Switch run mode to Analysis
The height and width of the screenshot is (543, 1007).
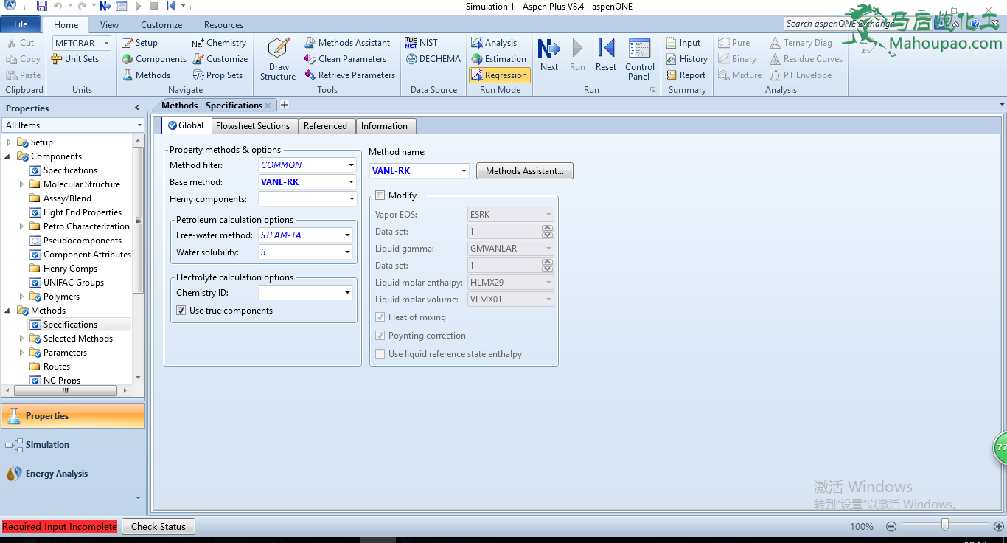pyautogui.click(x=493, y=43)
